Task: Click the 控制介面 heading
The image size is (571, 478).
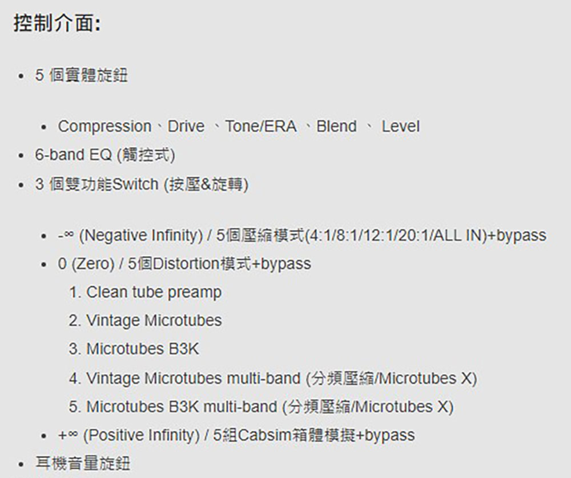Action: (57, 23)
